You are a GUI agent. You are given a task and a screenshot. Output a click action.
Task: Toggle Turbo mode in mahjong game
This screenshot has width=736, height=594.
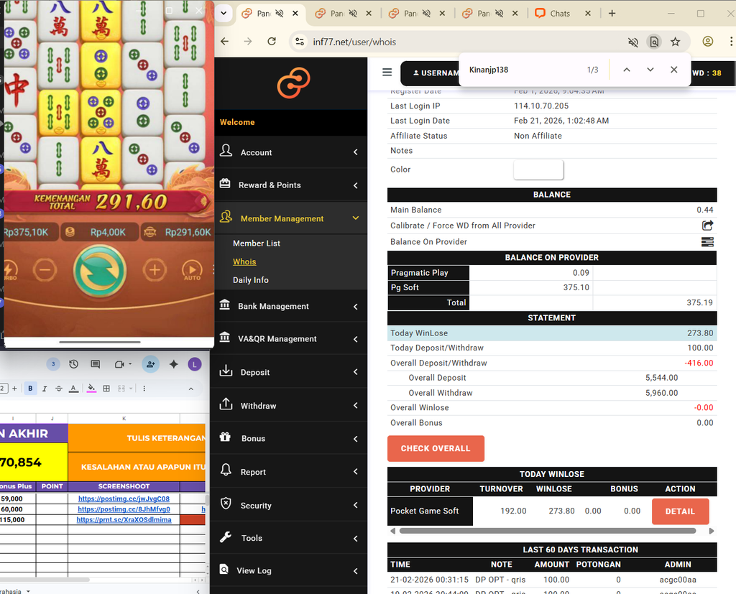[x=9, y=271]
